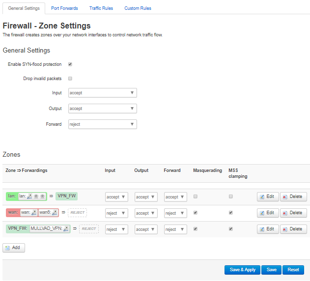
Task: Add a new firewall zone
Action: [14, 248]
